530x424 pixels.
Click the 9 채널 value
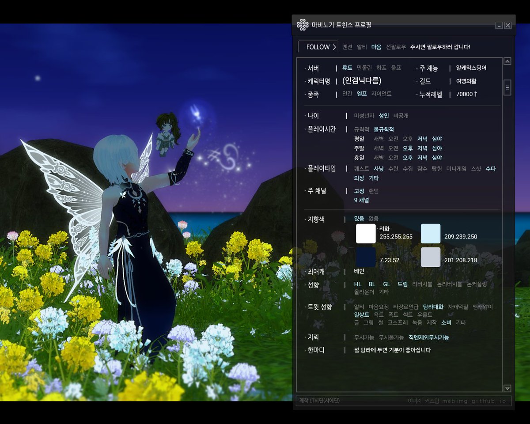[x=361, y=200]
